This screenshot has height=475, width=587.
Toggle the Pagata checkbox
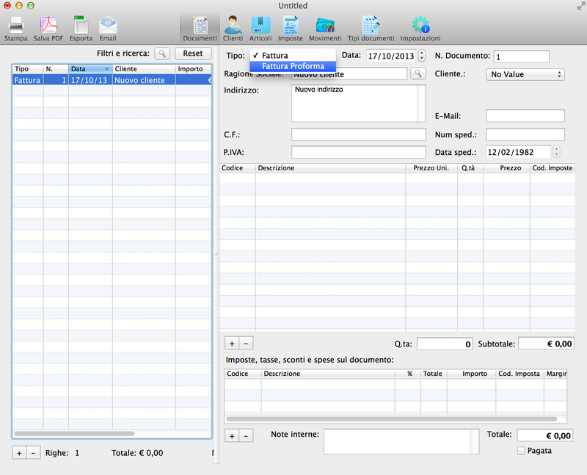tap(521, 451)
